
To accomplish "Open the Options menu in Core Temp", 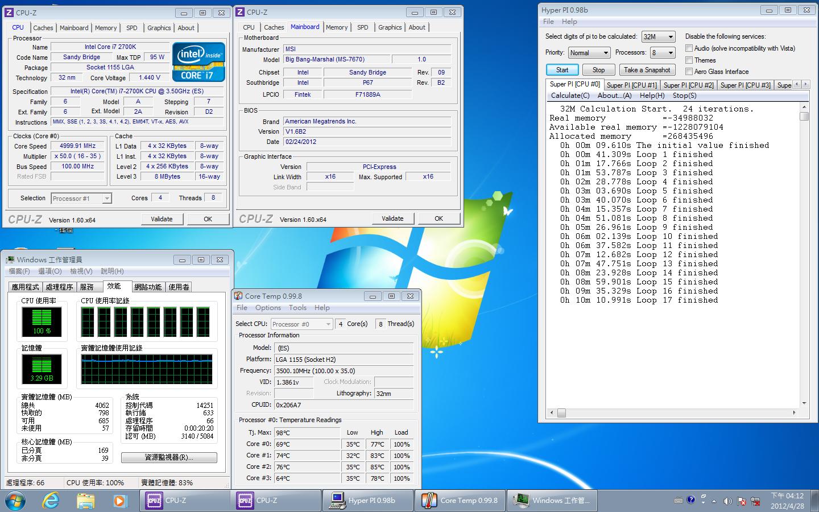I will [268, 308].
